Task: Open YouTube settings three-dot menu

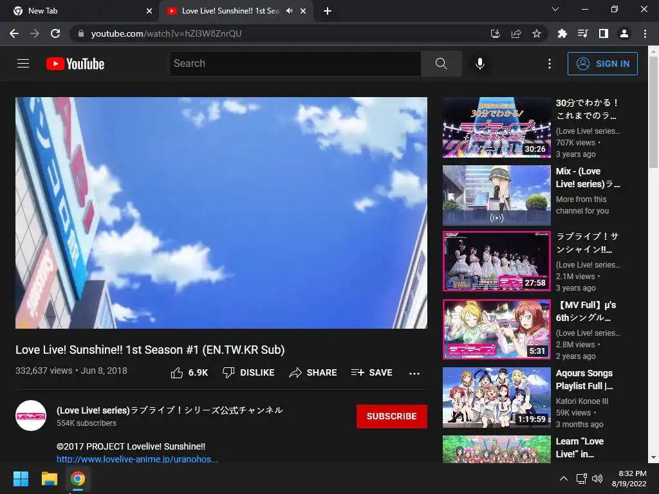Action: click(x=550, y=64)
